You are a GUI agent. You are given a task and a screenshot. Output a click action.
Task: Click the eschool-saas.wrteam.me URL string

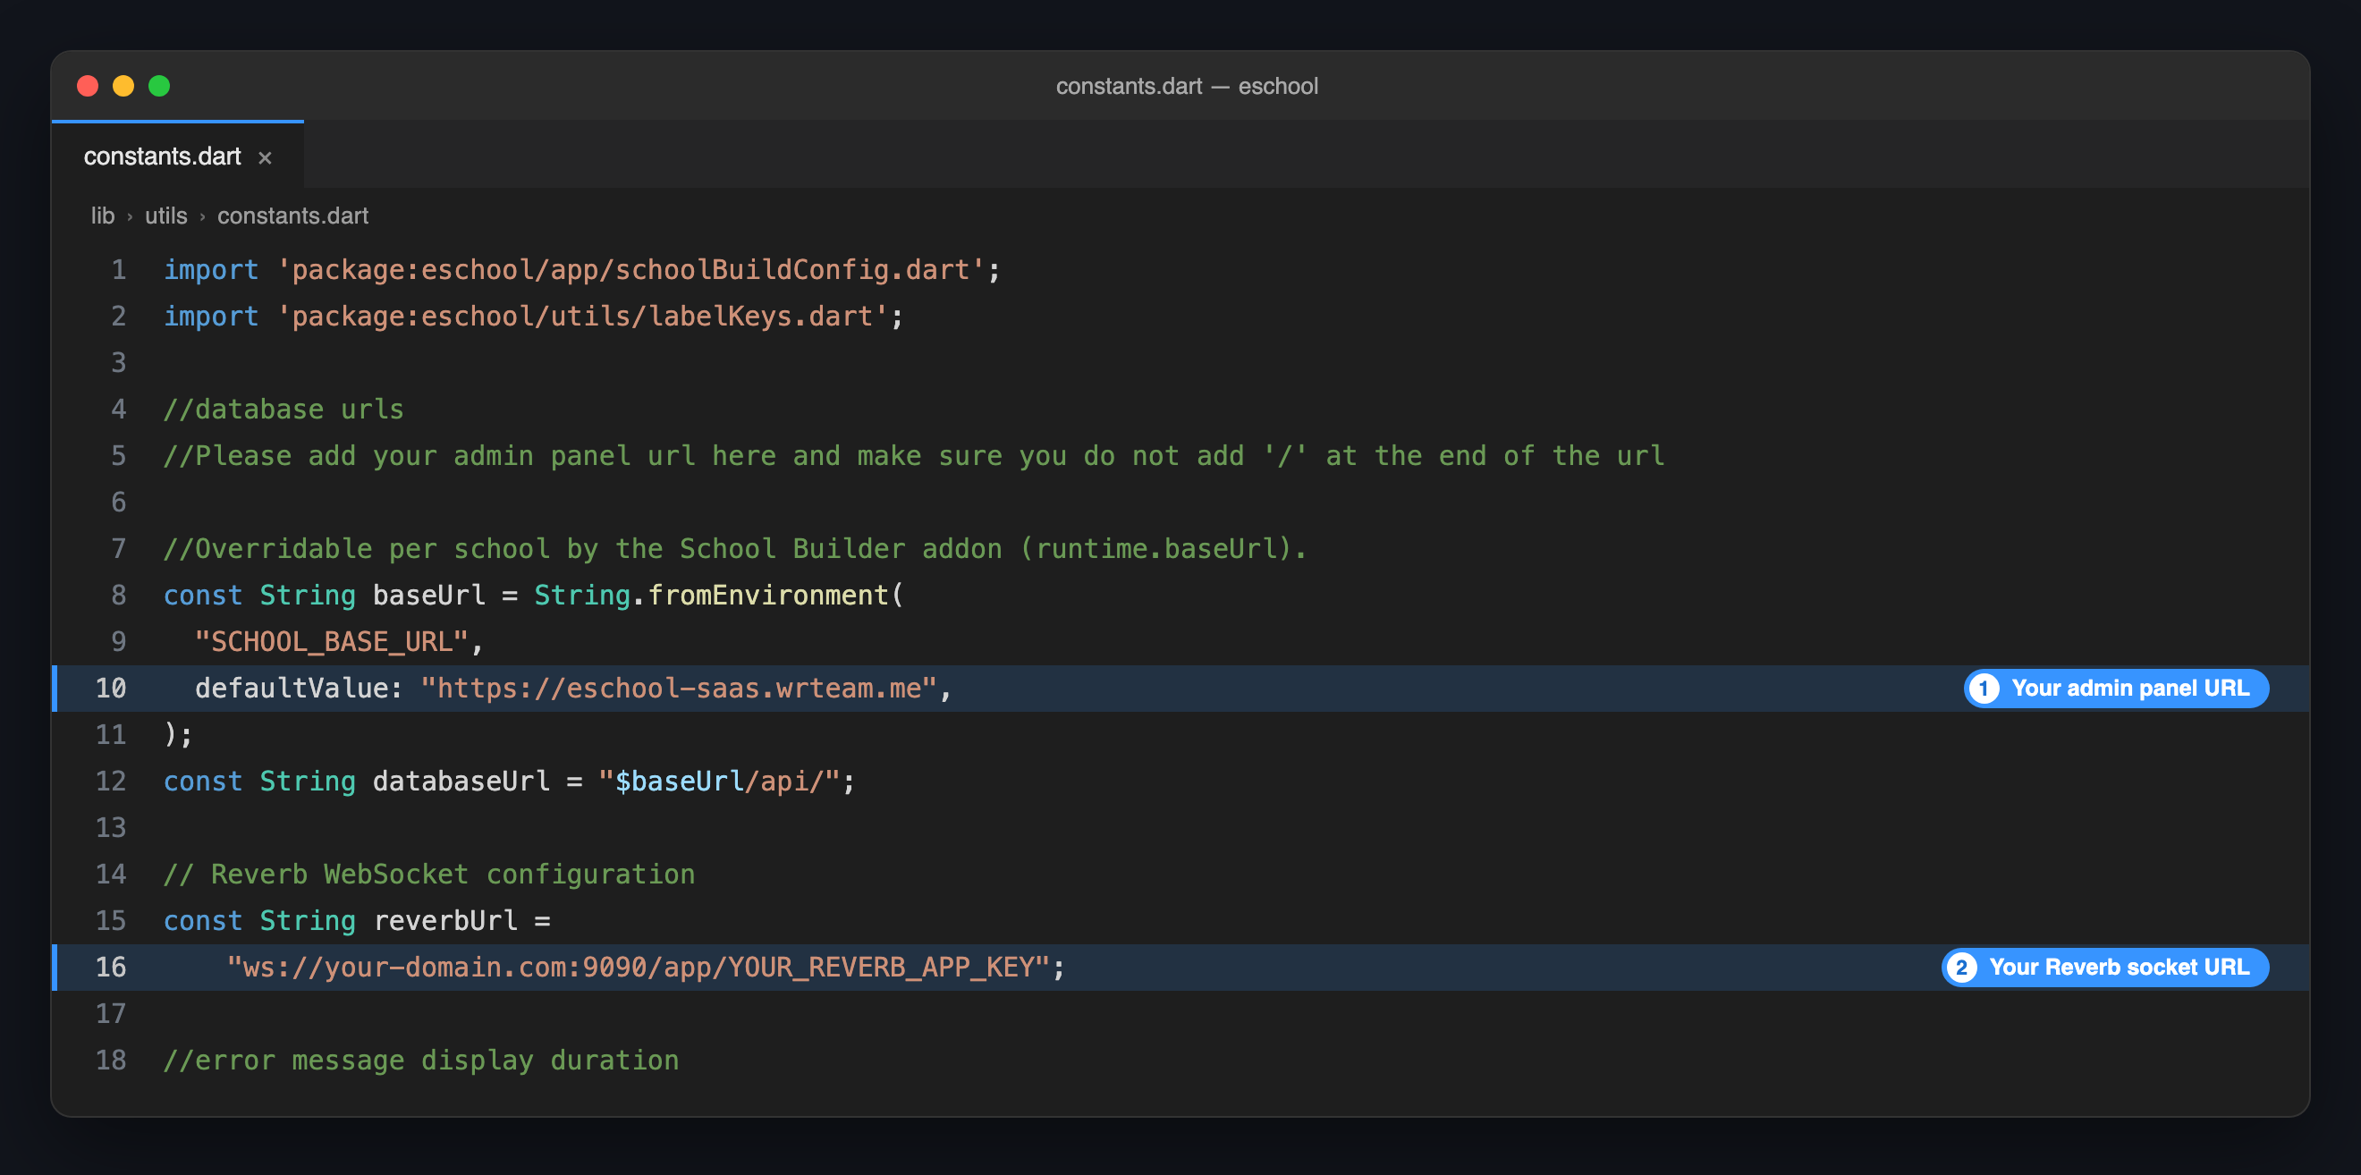point(678,689)
